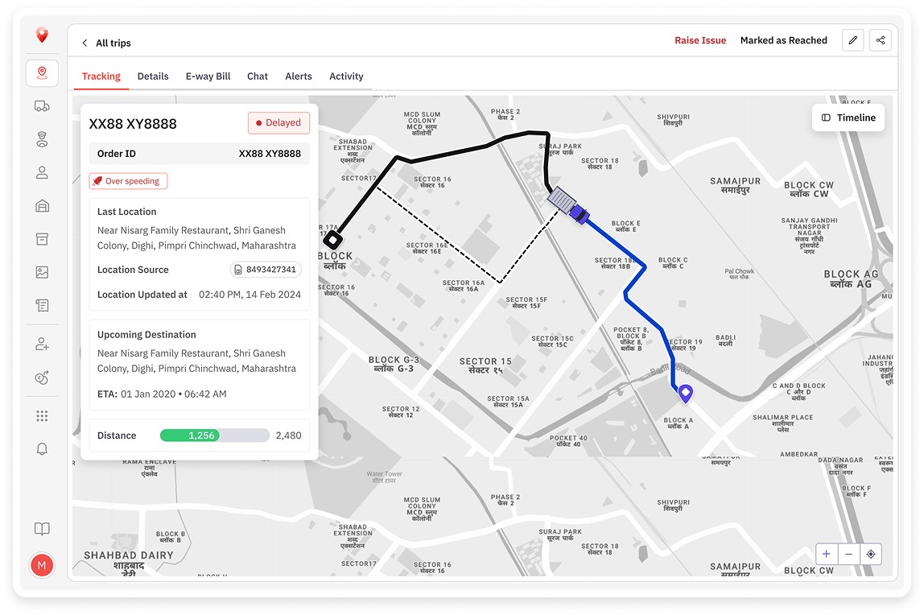Viewport: 924px width, 615px height.
Task: Click location updated time 02:40 PM
Action: coord(250,295)
